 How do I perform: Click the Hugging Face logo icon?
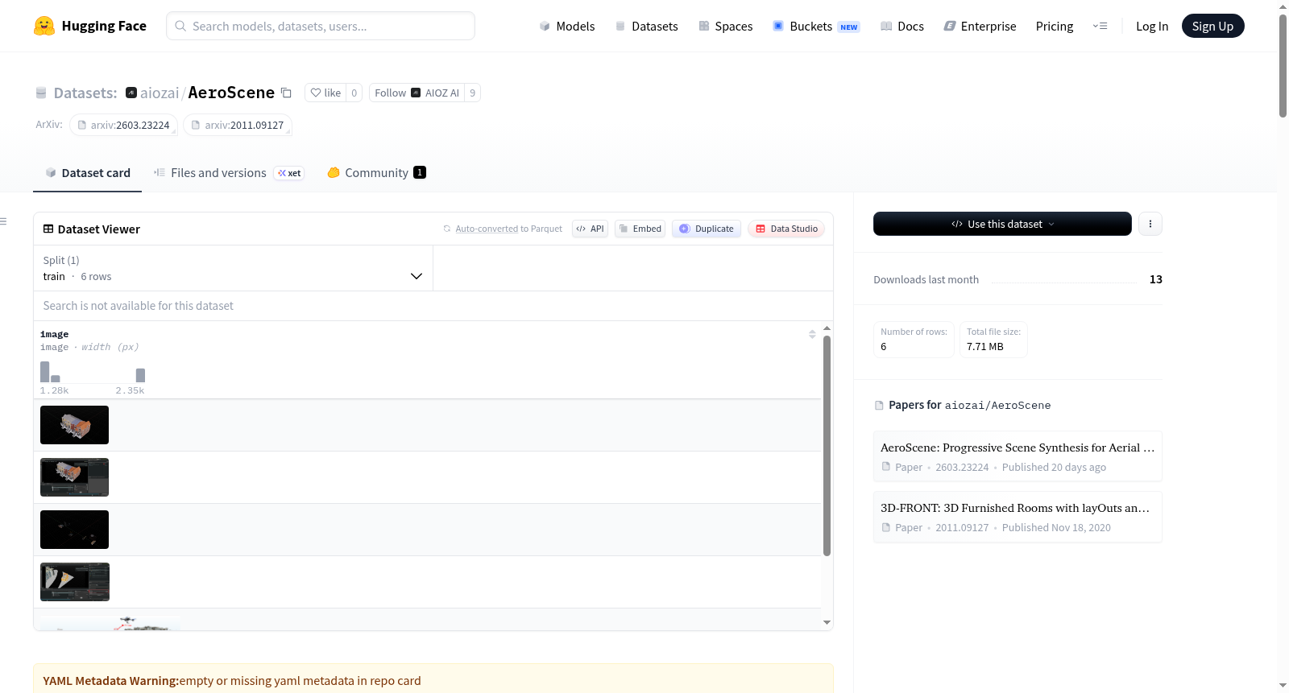point(44,26)
